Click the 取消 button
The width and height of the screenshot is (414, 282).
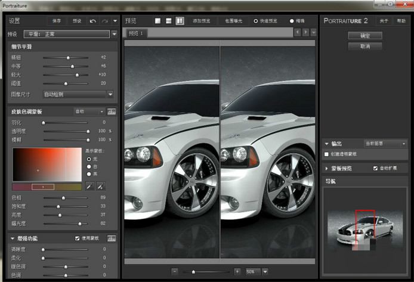point(364,46)
